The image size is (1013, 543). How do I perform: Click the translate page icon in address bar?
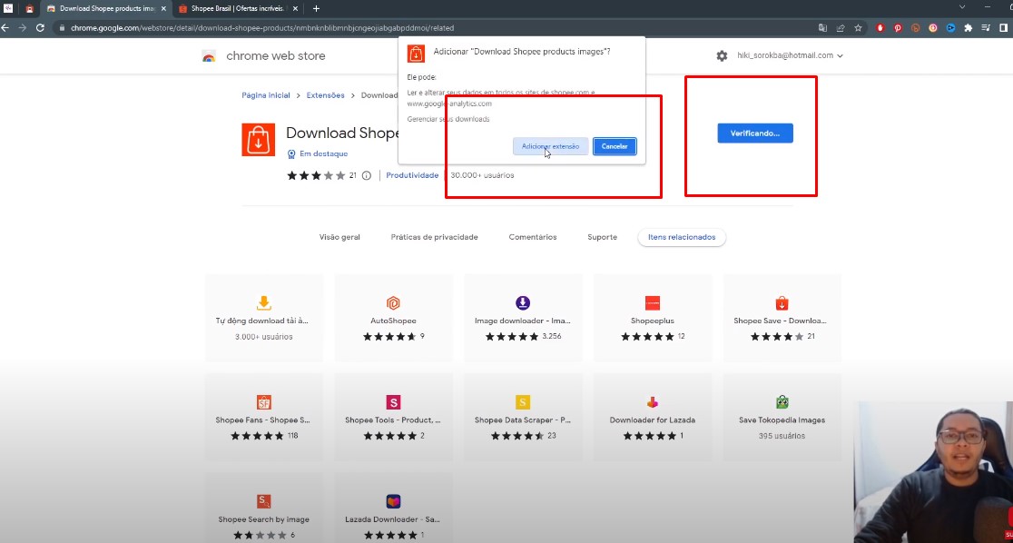pyautogui.click(x=823, y=28)
